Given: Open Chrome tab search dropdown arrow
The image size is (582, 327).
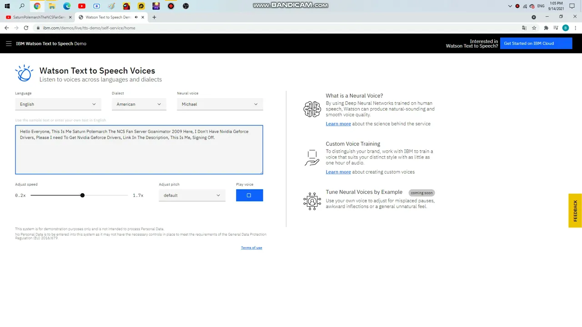Looking at the screenshot, I should (x=534, y=17).
